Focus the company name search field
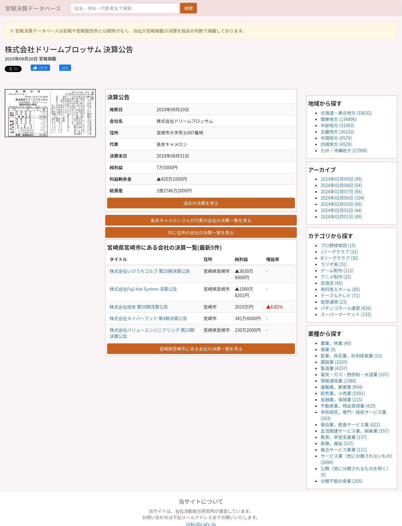The height and width of the screenshot is (526, 402). coord(125,8)
